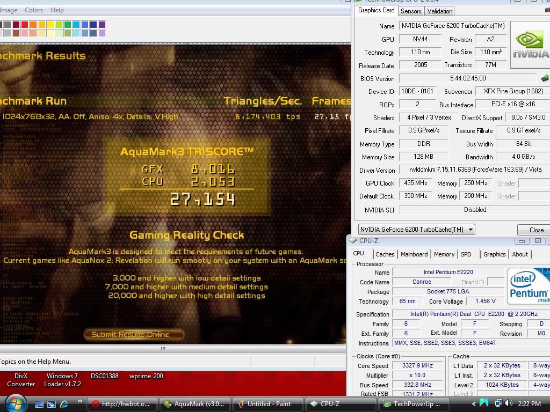Click the NVIDIA logo in GPU-Z

(530, 45)
